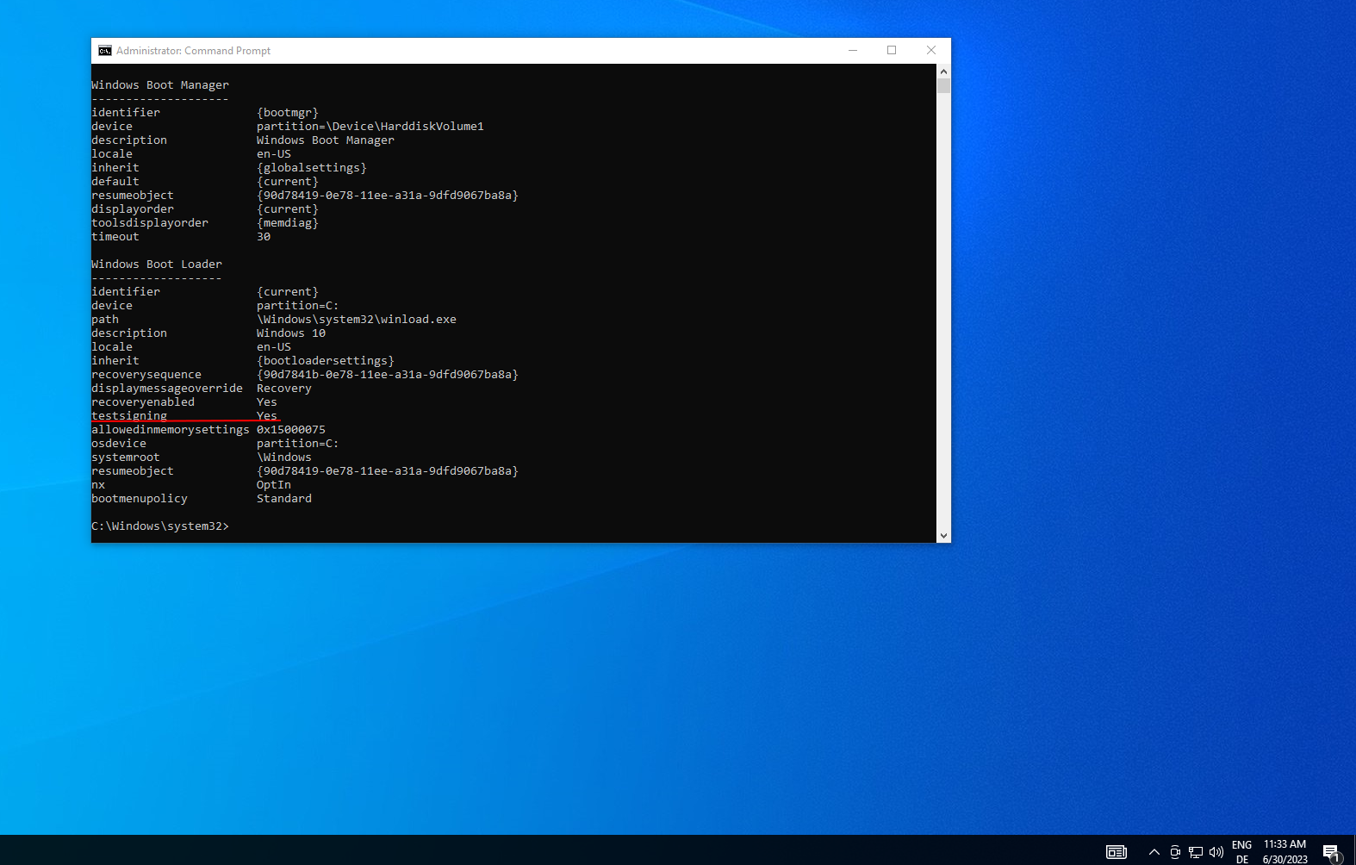This screenshot has height=865, width=1356.
Task: Open the Command Prompt title bar system icon
Action: [x=104, y=51]
